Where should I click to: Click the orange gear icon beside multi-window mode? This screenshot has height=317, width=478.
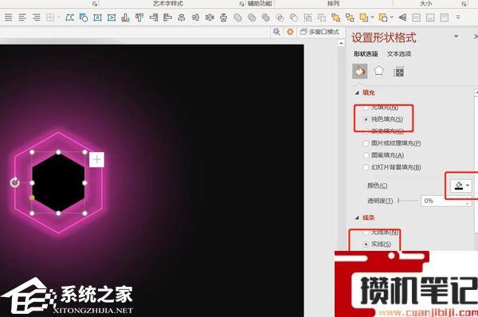tap(290, 31)
